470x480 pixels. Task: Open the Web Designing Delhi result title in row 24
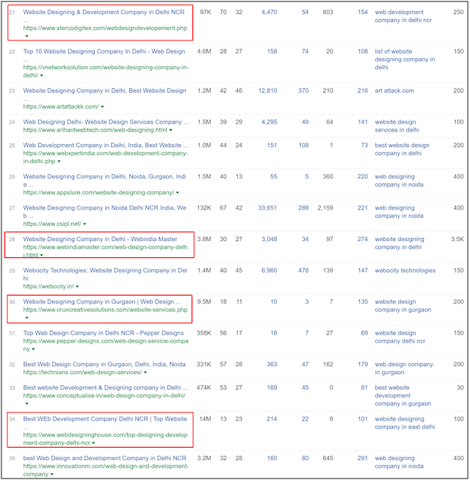(x=106, y=122)
